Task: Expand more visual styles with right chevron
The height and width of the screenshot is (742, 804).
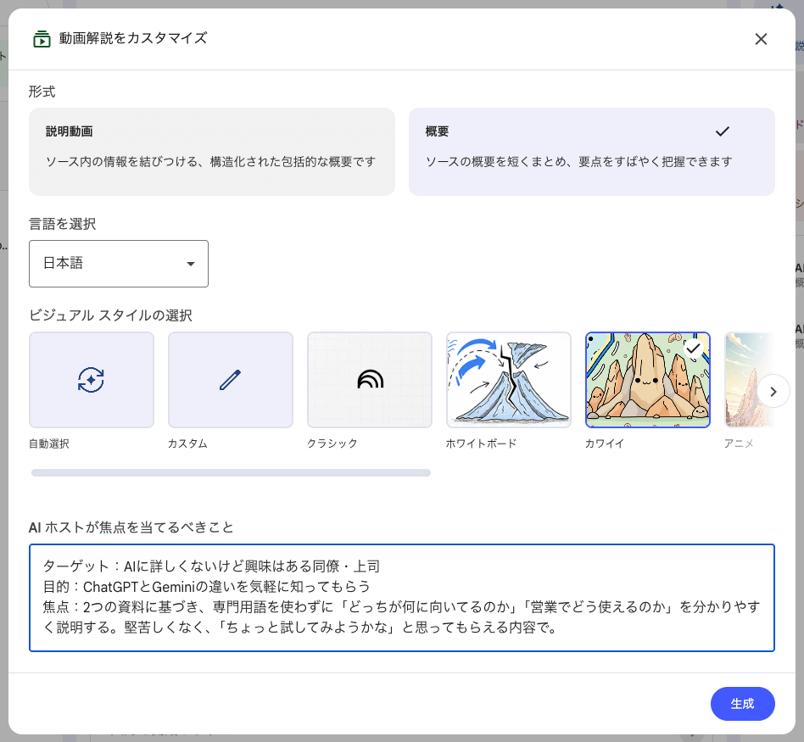Action: coord(773,391)
